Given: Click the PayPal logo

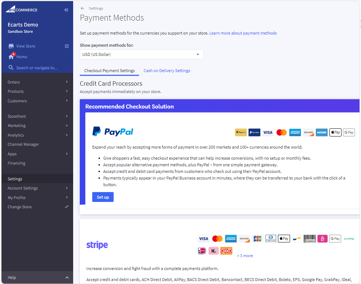Looking at the screenshot, I should 112,131.
